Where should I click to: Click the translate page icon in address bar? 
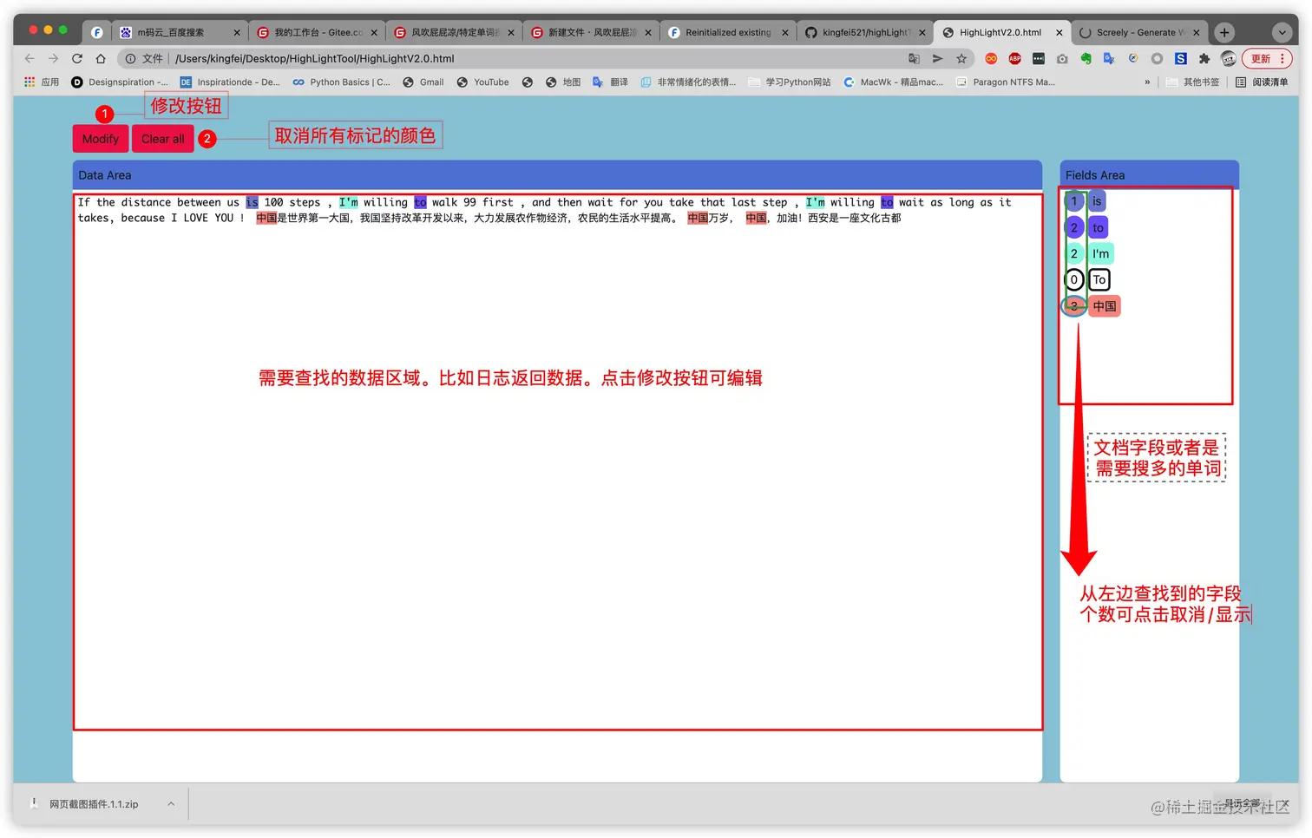coord(914,58)
